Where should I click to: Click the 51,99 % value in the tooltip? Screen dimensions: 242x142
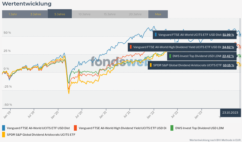pyautogui.click(x=228, y=35)
